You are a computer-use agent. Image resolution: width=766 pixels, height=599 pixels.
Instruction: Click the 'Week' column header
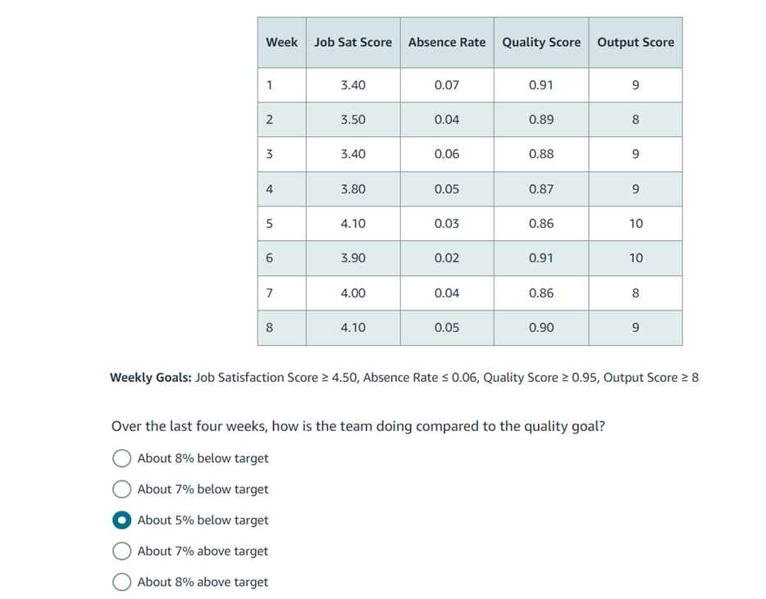pyautogui.click(x=281, y=42)
